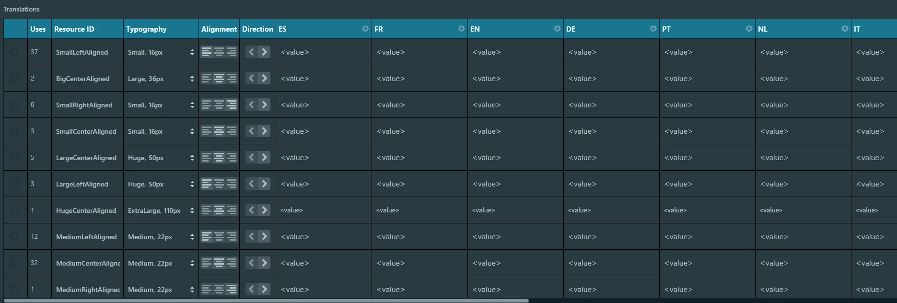Choose center alignment for SmallRightAligned row
The width and height of the screenshot is (897, 303).
tap(219, 105)
